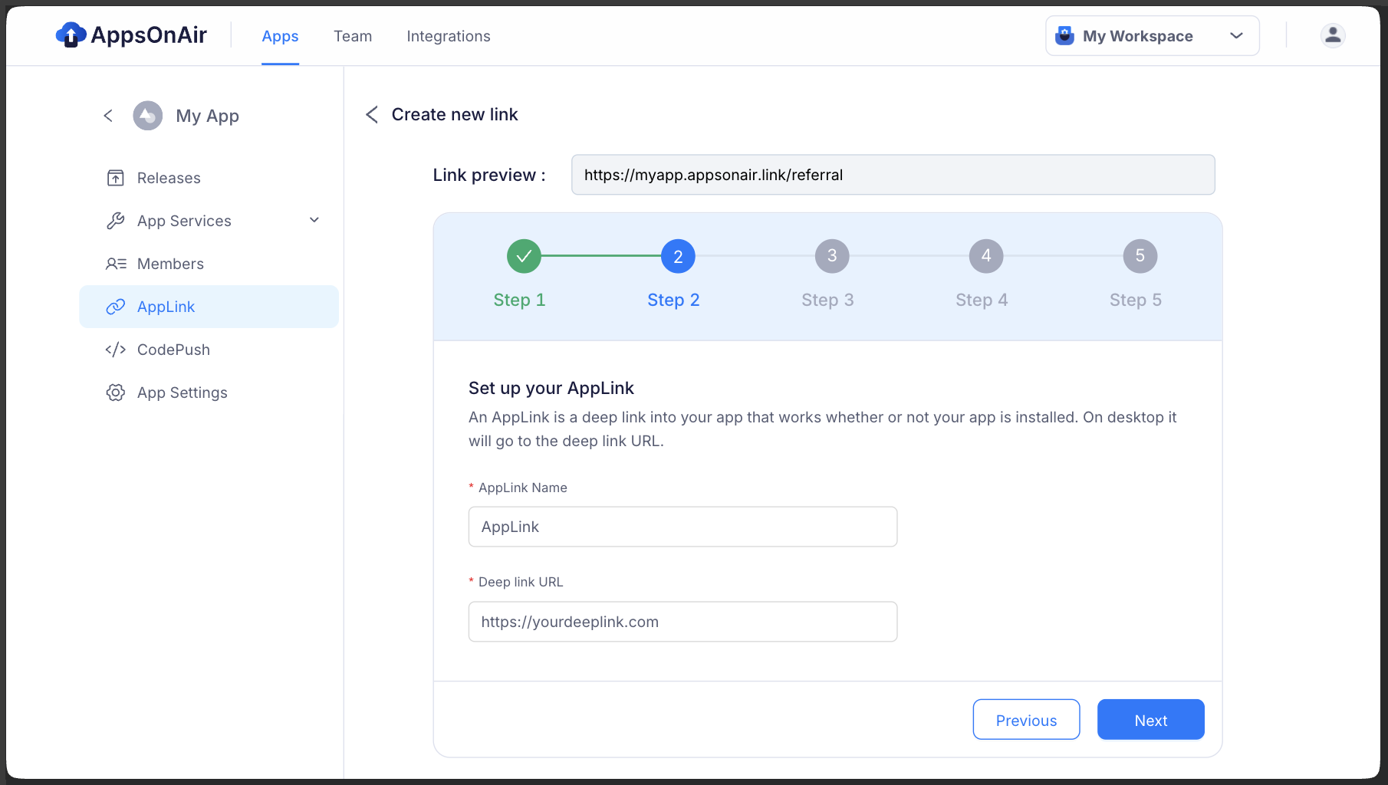Screen dimensions: 1388x785
Task: Go back using arrow beside My App
Action: [x=108, y=116]
